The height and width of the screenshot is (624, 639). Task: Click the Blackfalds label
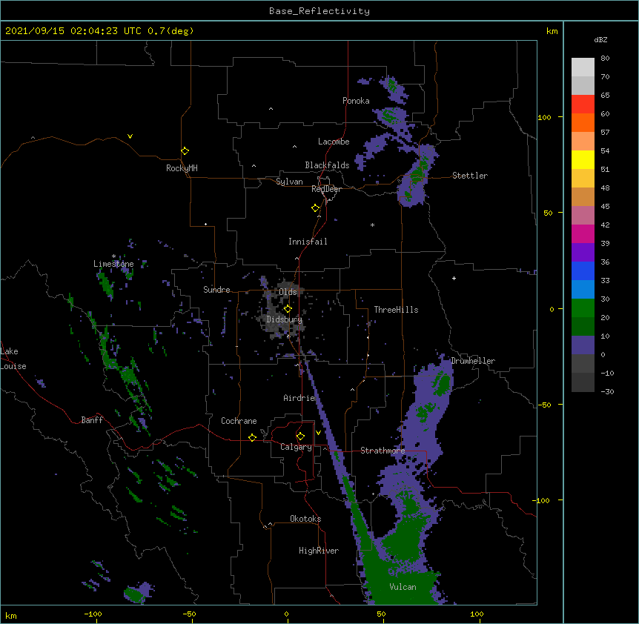coord(327,165)
